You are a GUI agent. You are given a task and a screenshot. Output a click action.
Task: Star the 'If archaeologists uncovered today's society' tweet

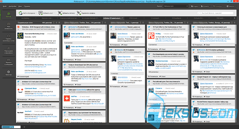click(149, 57)
